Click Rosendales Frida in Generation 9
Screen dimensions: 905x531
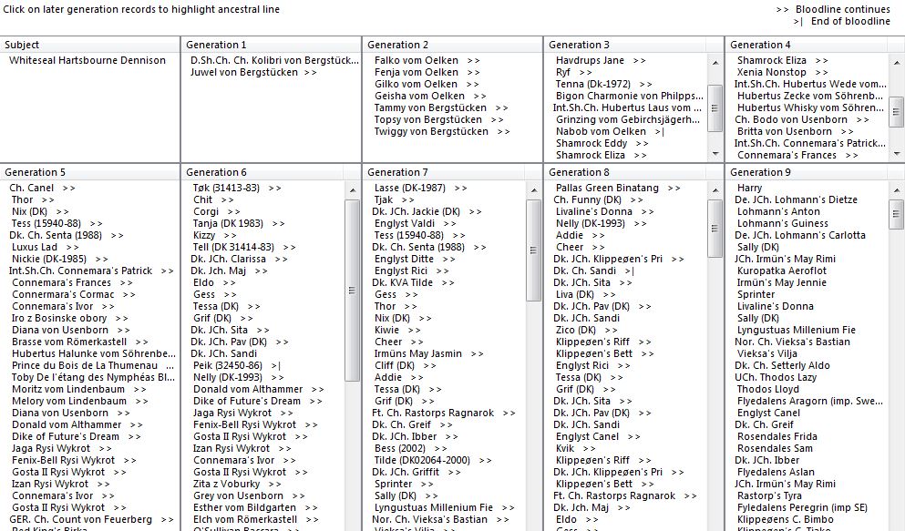point(776,437)
